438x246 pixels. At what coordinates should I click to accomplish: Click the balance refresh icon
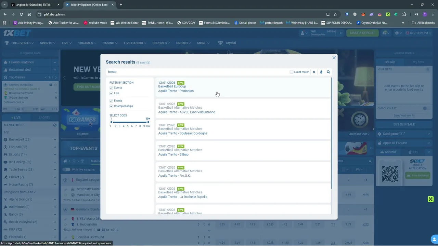[340, 33]
